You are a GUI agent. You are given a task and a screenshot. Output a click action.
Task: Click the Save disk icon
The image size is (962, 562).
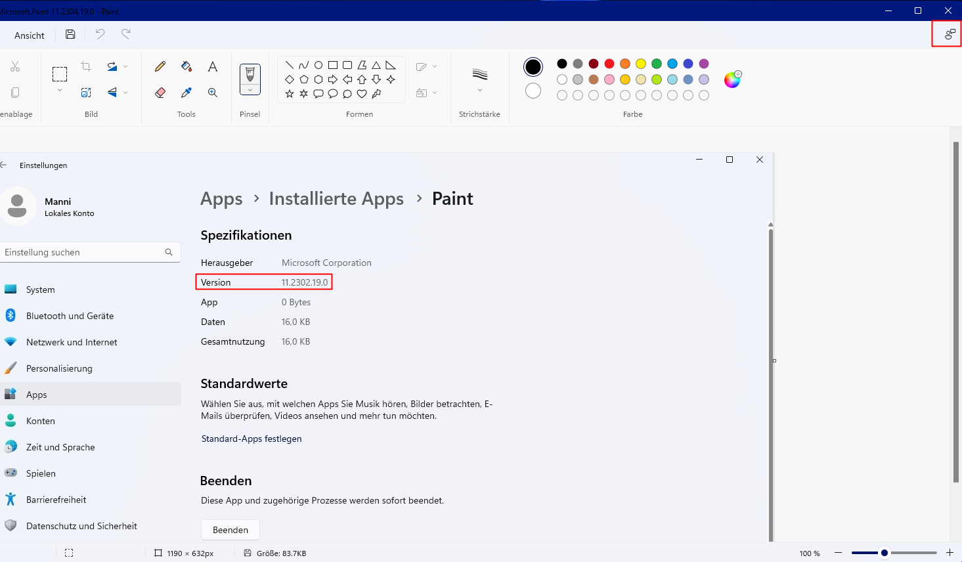click(x=70, y=34)
